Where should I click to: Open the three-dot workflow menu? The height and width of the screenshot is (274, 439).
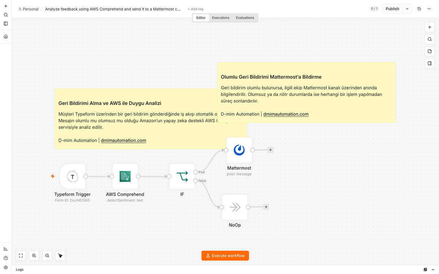(x=429, y=9)
